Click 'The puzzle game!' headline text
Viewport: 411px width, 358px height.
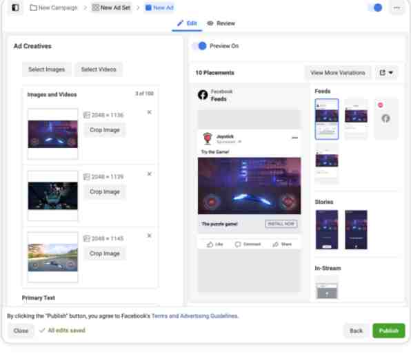pos(219,224)
